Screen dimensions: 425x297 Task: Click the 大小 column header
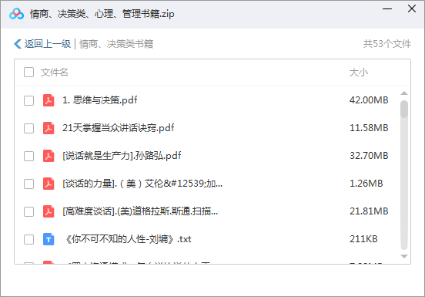point(358,73)
